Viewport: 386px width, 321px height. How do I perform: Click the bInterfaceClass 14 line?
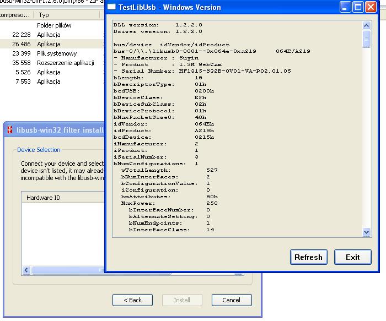pyautogui.click(x=171, y=230)
